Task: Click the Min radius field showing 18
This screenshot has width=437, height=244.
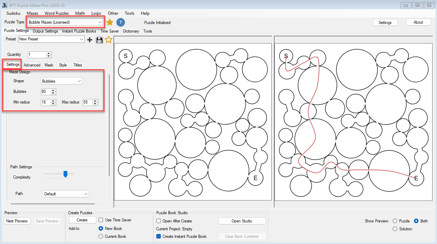Action: coord(46,102)
